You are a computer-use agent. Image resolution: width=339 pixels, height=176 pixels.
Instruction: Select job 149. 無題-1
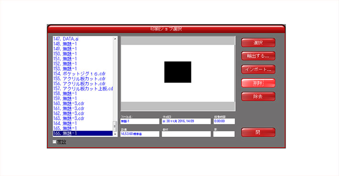pyautogui.click(x=83, y=49)
